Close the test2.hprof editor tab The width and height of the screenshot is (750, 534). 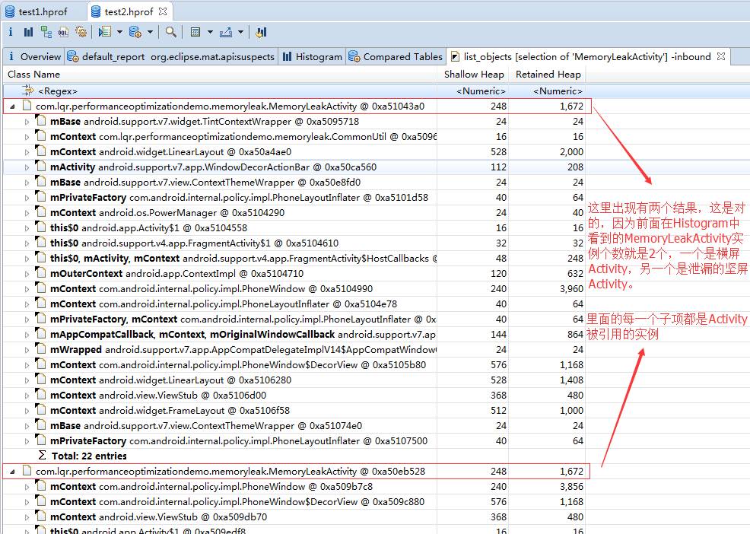(x=163, y=12)
